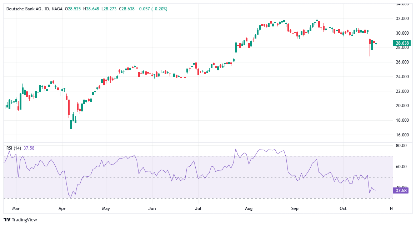
Task: Click the 22.000 price axis label
Action: point(402,91)
